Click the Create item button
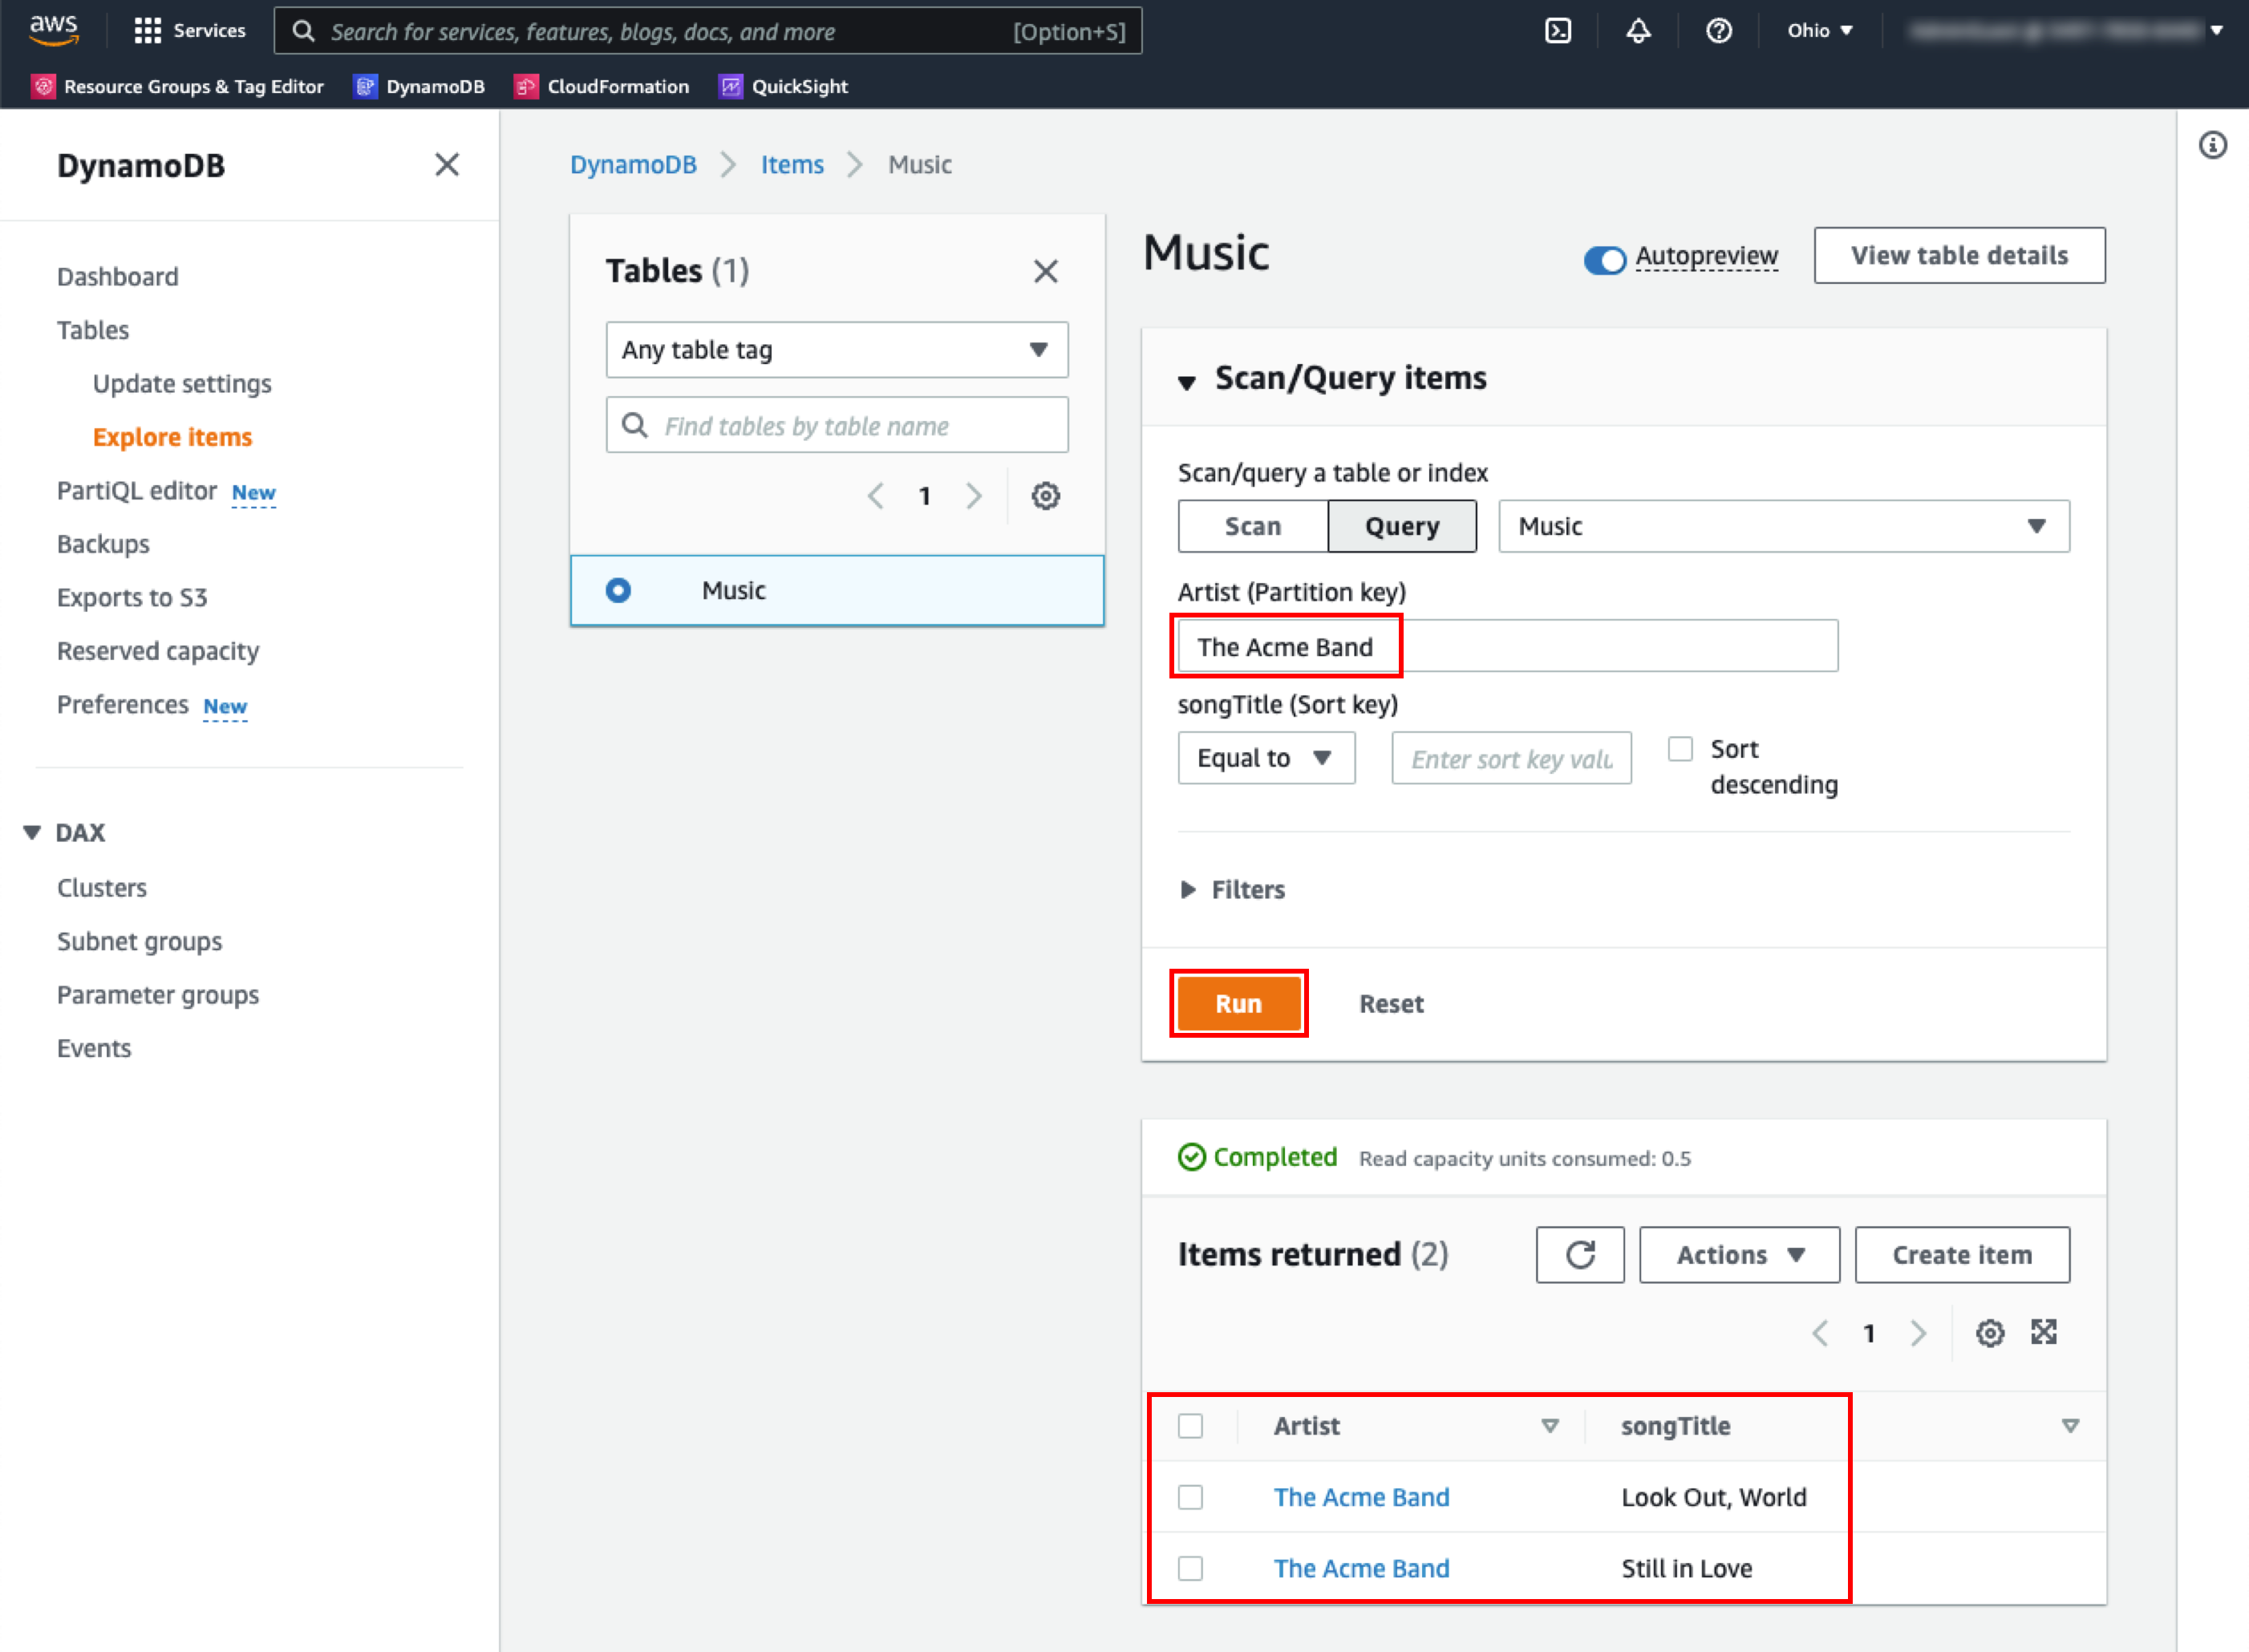Viewport: 2249px width, 1652px height. [x=1963, y=1255]
